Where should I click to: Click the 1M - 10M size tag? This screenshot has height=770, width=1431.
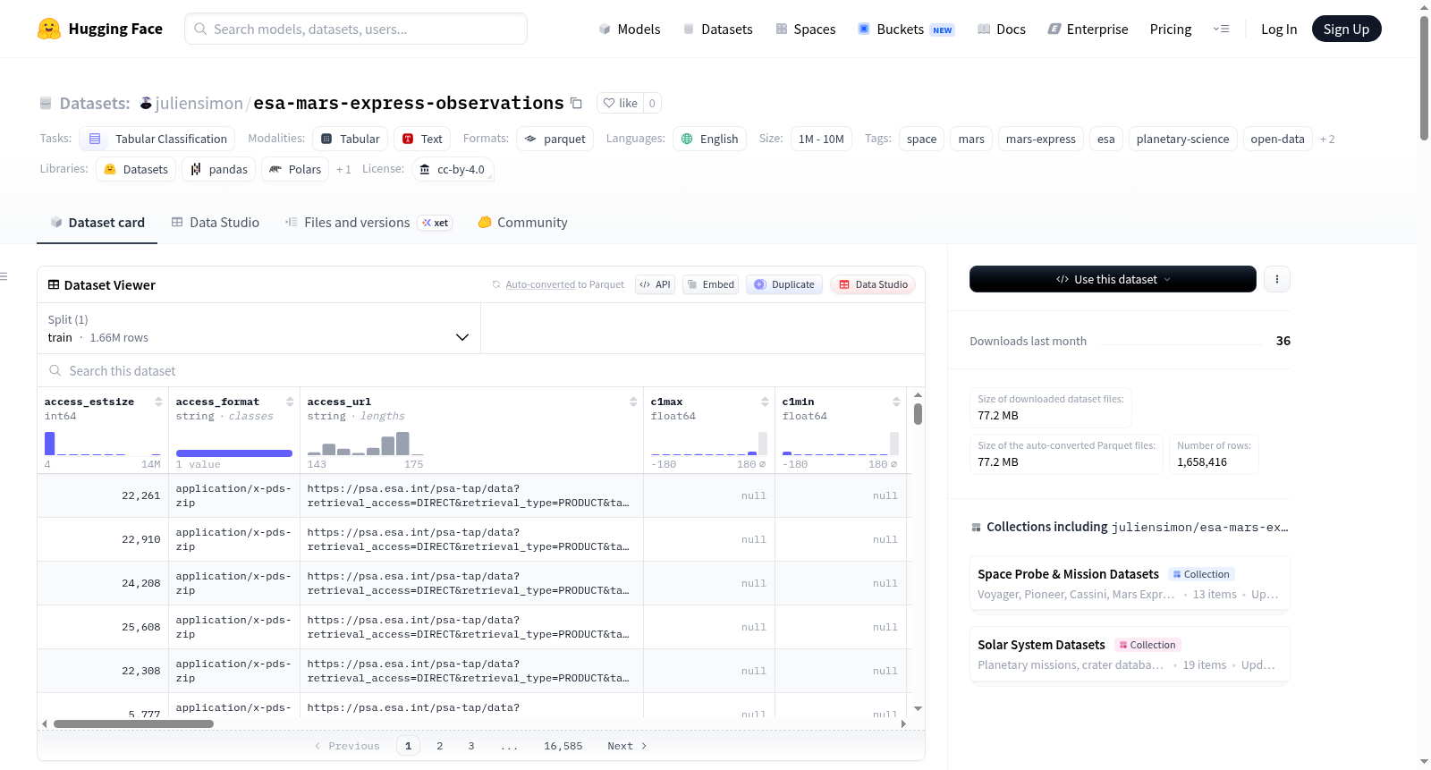pos(821,139)
